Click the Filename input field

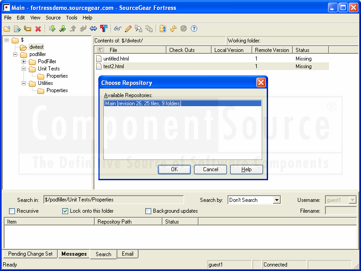point(341,210)
